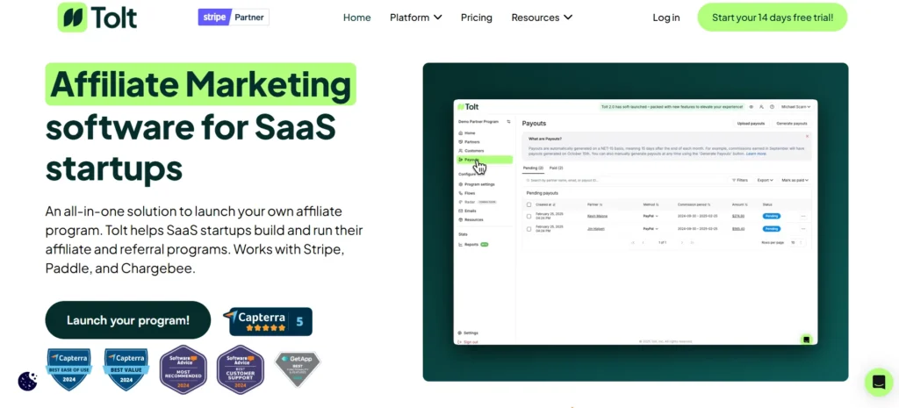Click the Launch your program button

(x=128, y=320)
